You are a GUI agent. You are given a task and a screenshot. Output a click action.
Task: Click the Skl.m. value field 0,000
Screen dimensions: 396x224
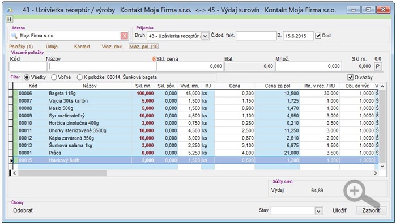point(365,66)
